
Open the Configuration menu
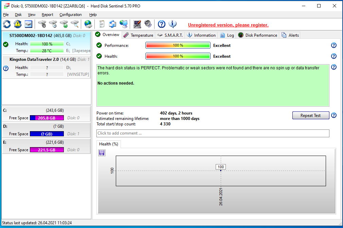click(x=70, y=15)
